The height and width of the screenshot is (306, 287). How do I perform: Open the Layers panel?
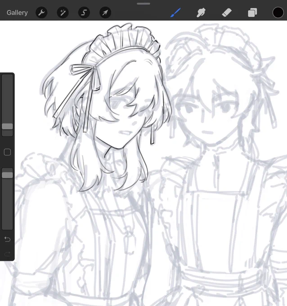click(x=252, y=13)
